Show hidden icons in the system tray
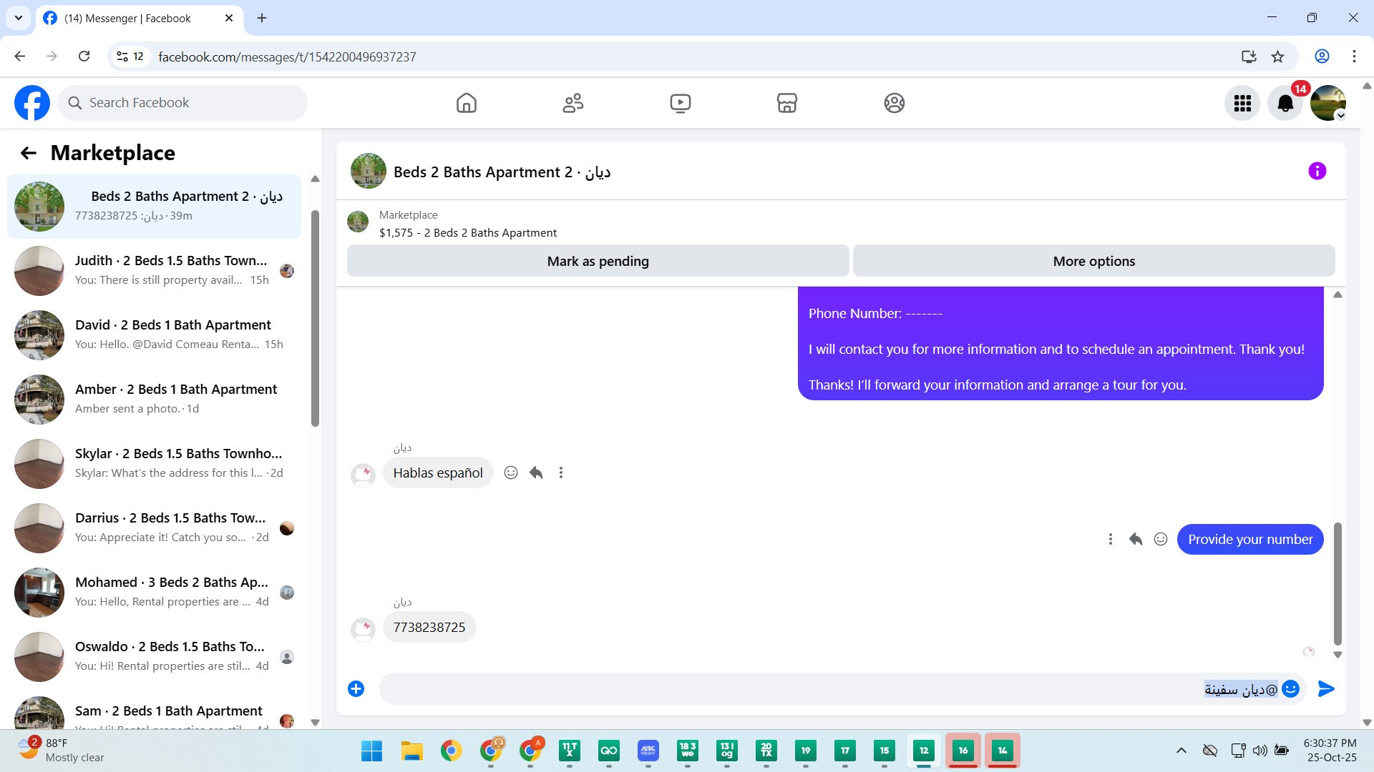This screenshot has width=1374, height=772. tap(1181, 750)
